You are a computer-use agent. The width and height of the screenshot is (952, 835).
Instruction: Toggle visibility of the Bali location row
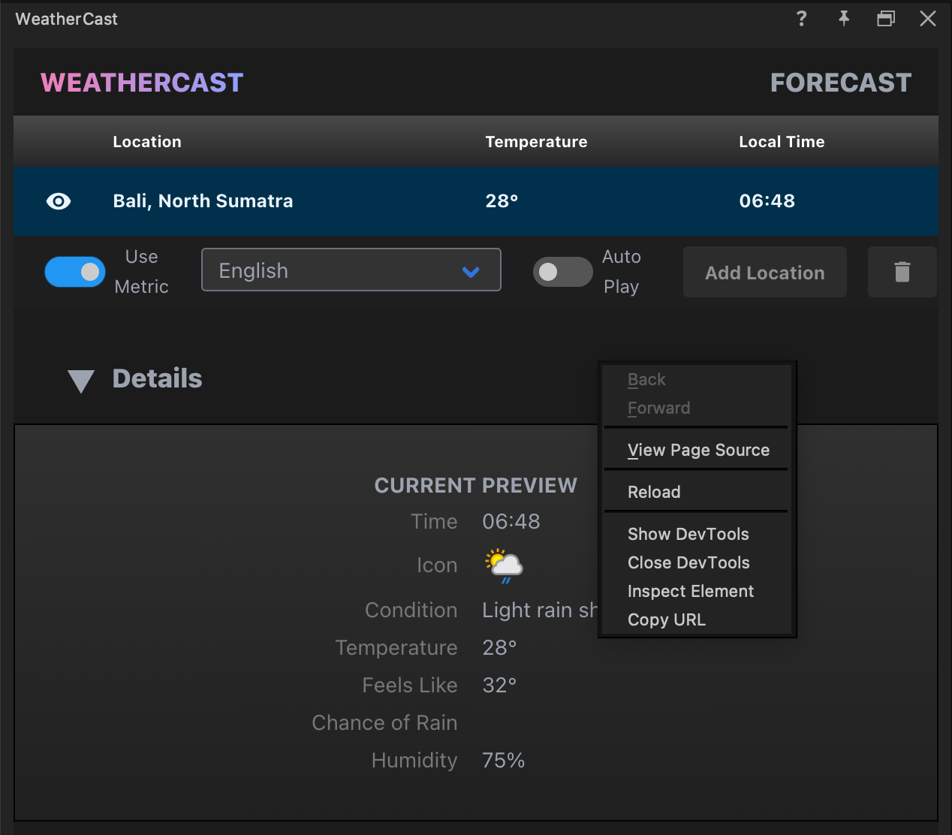(x=59, y=200)
